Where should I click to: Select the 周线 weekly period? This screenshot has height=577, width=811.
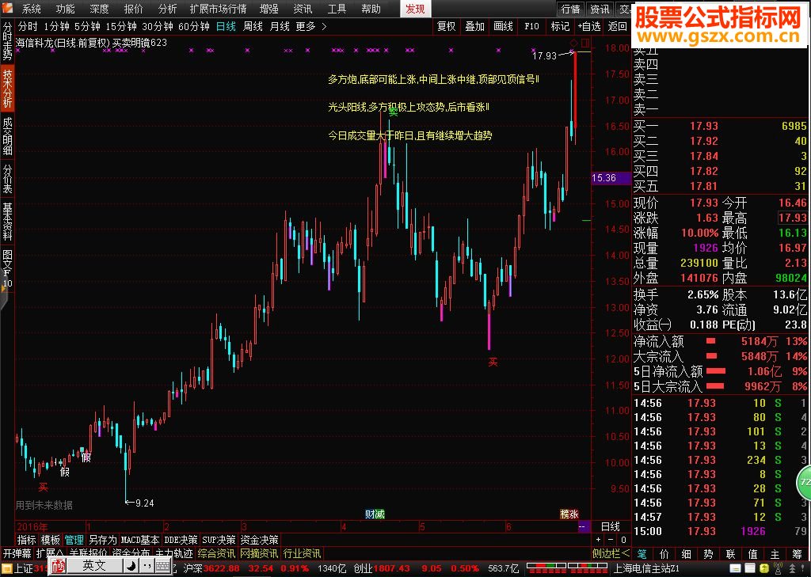coord(253,26)
